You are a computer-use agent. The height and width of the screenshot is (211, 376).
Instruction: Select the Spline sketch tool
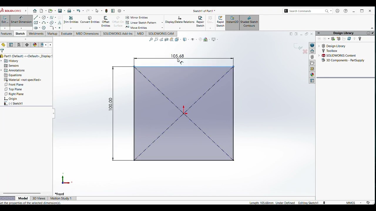[52, 18]
